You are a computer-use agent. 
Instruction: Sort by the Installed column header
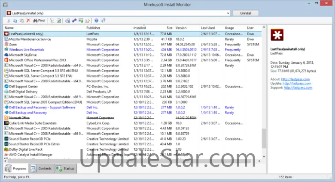140,28
